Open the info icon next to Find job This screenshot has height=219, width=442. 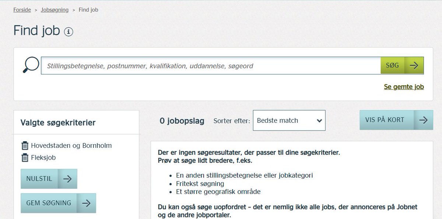pos(68,32)
